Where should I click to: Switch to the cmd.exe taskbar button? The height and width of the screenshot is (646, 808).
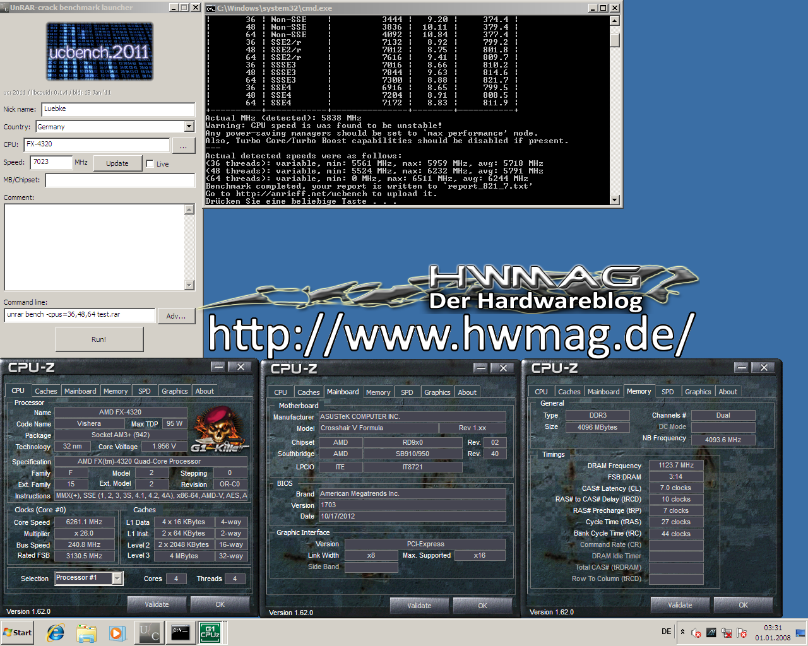[181, 633]
